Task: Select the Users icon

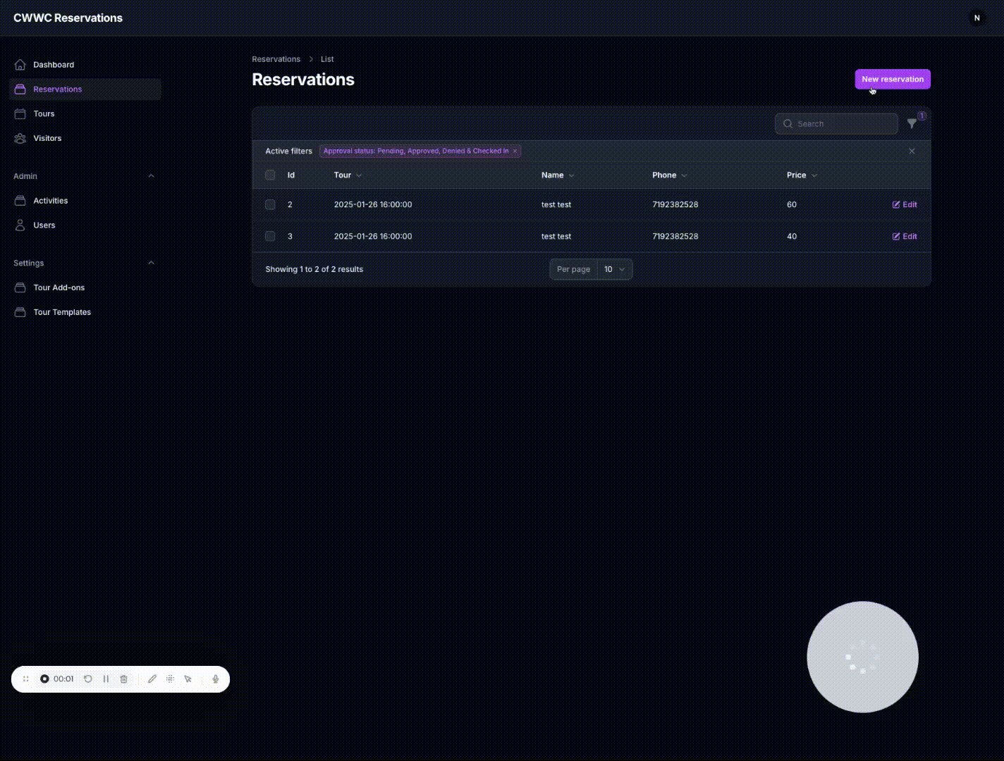Action: [x=20, y=225]
